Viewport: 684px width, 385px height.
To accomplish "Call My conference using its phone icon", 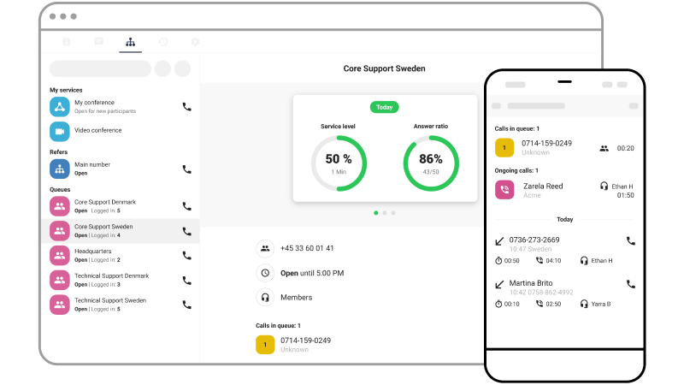I will pyautogui.click(x=186, y=107).
